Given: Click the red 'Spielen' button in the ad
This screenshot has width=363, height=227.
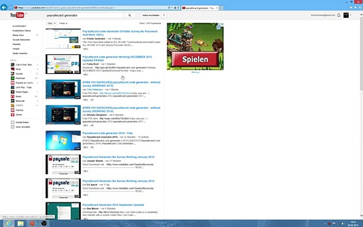Looking at the screenshot, I should coord(195,59).
